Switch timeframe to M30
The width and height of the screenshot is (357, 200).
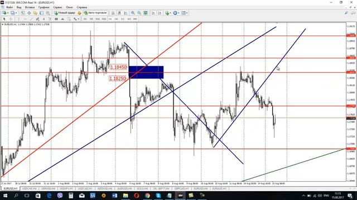click(104, 19)
